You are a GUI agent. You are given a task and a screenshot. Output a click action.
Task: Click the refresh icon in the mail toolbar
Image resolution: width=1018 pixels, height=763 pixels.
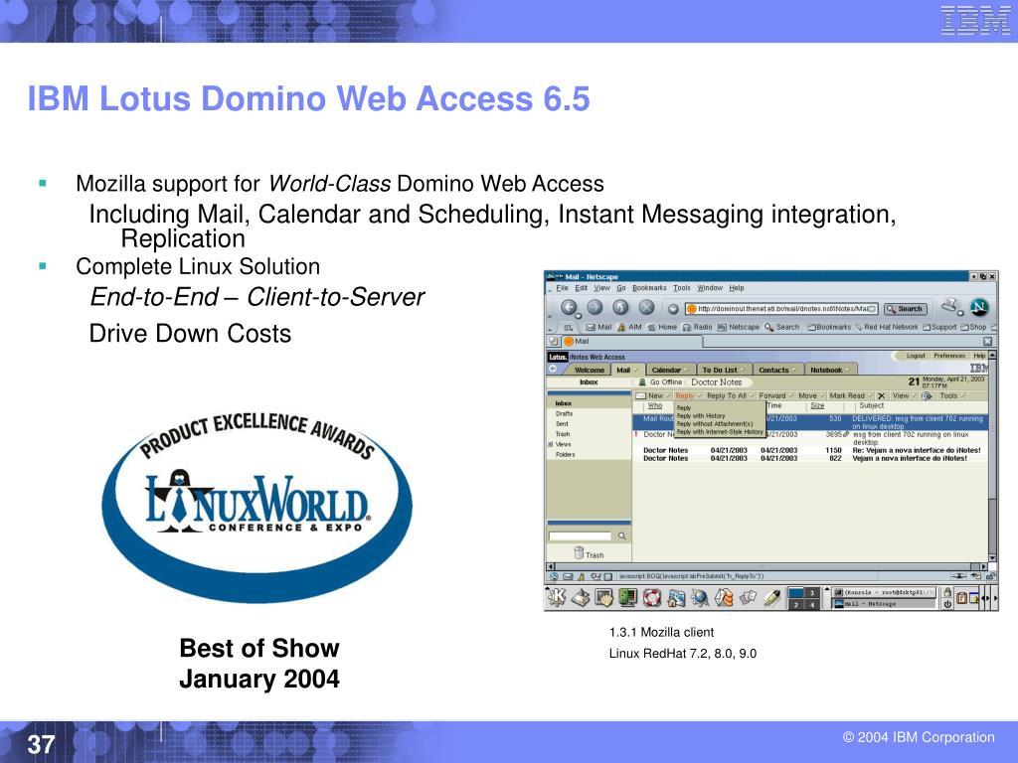click(x=928, y=395)
